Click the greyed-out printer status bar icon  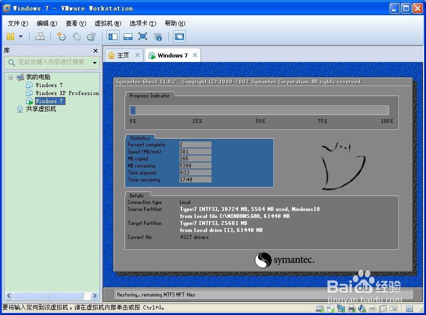372,308
